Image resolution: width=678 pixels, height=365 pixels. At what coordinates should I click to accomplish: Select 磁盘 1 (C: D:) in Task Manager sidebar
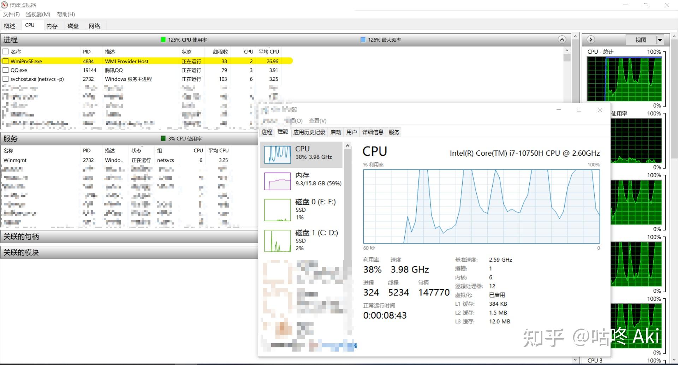(302, 240)
